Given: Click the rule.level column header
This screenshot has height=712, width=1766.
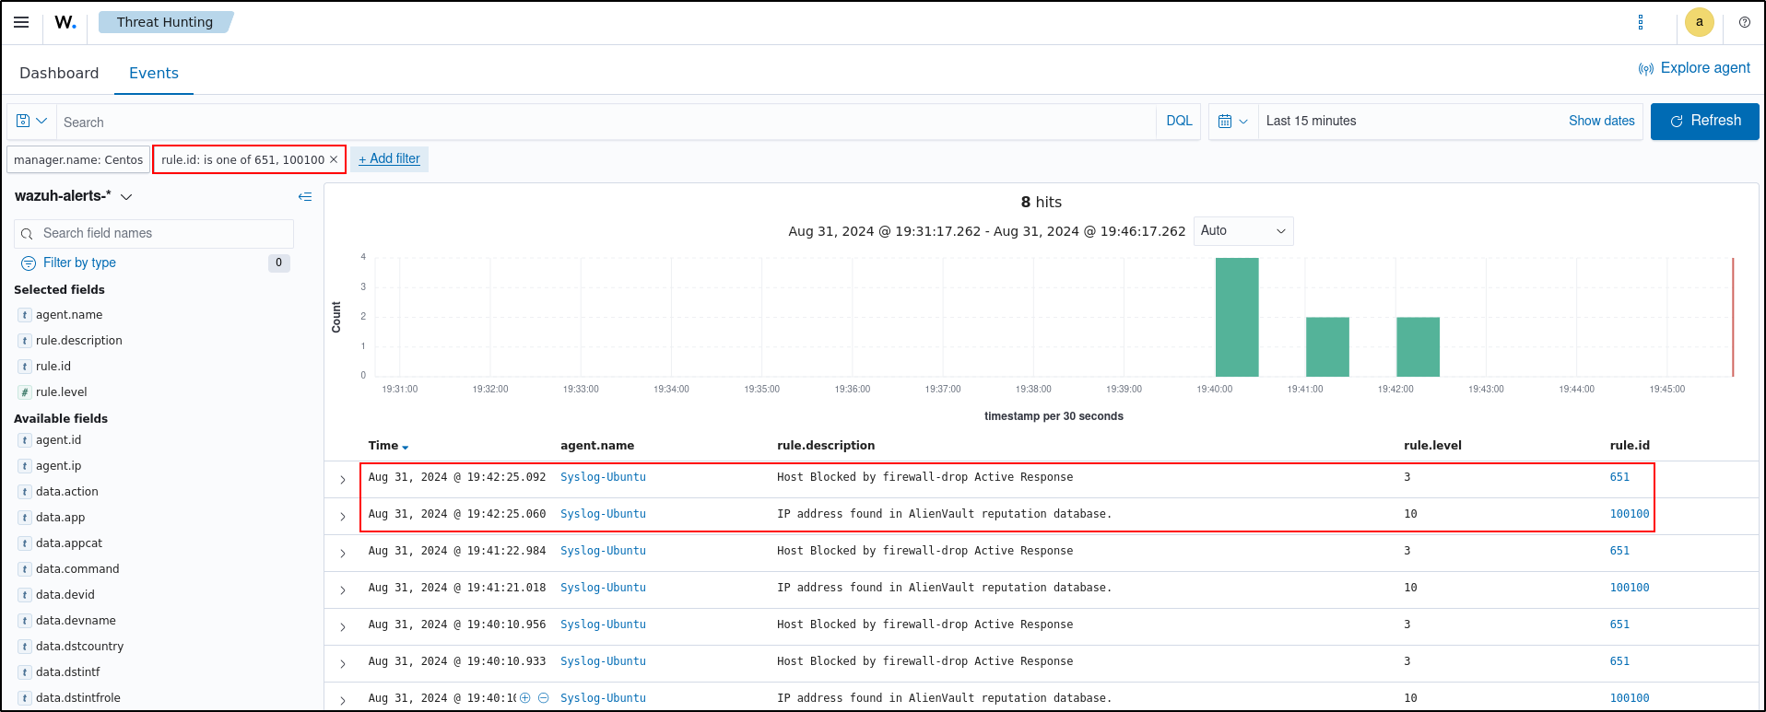Looking at the screenshot, I should click(x=1432, y=446).
